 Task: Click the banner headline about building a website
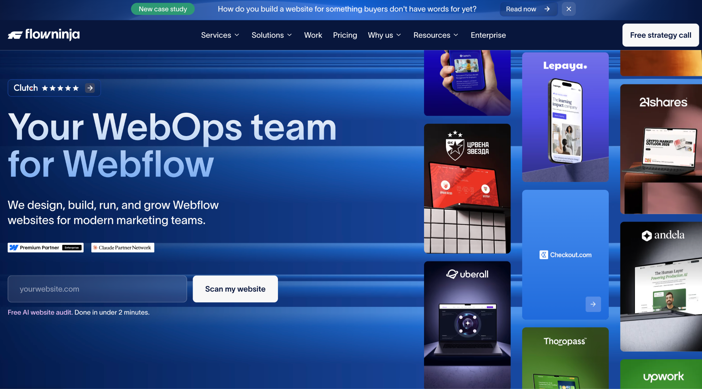pyautogui.click(x=347, y=9)
